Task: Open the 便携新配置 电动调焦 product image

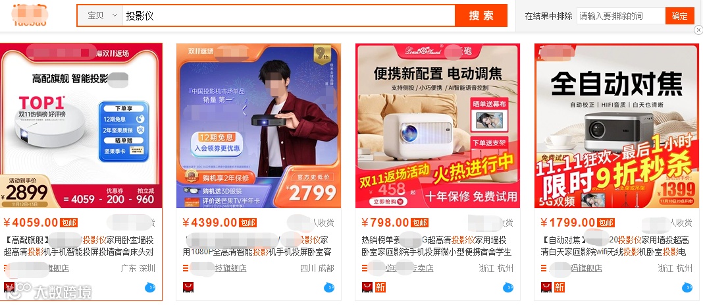Action: 438,126
